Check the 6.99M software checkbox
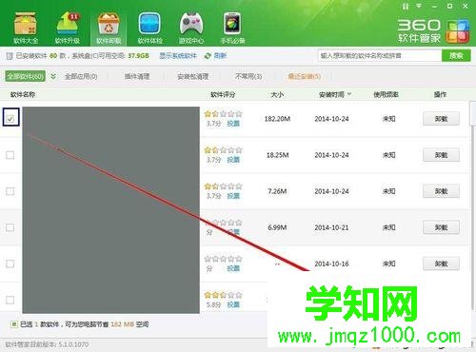The image size is (476, 352). 10,227
